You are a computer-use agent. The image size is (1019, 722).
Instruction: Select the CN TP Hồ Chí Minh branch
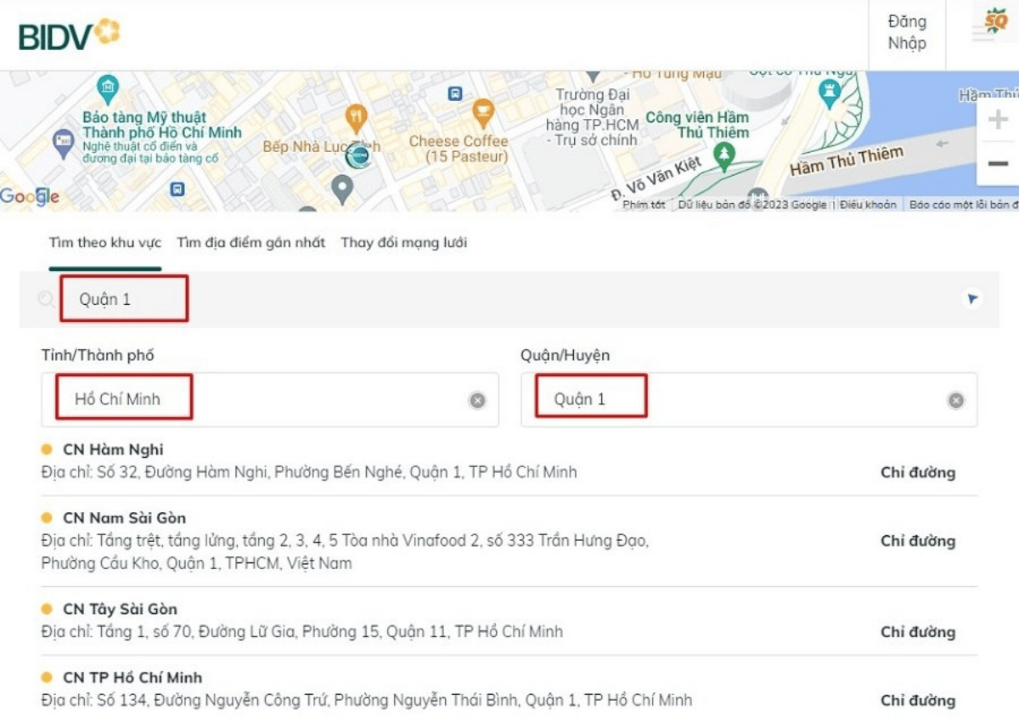click(132, 678)
